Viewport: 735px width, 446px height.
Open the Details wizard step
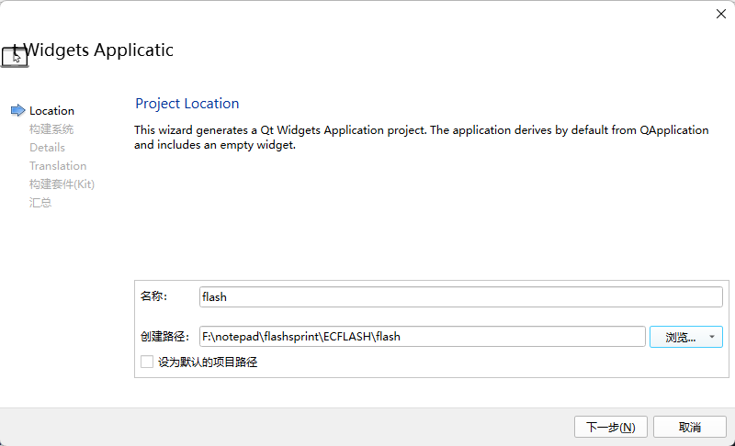tap(47, 148)
